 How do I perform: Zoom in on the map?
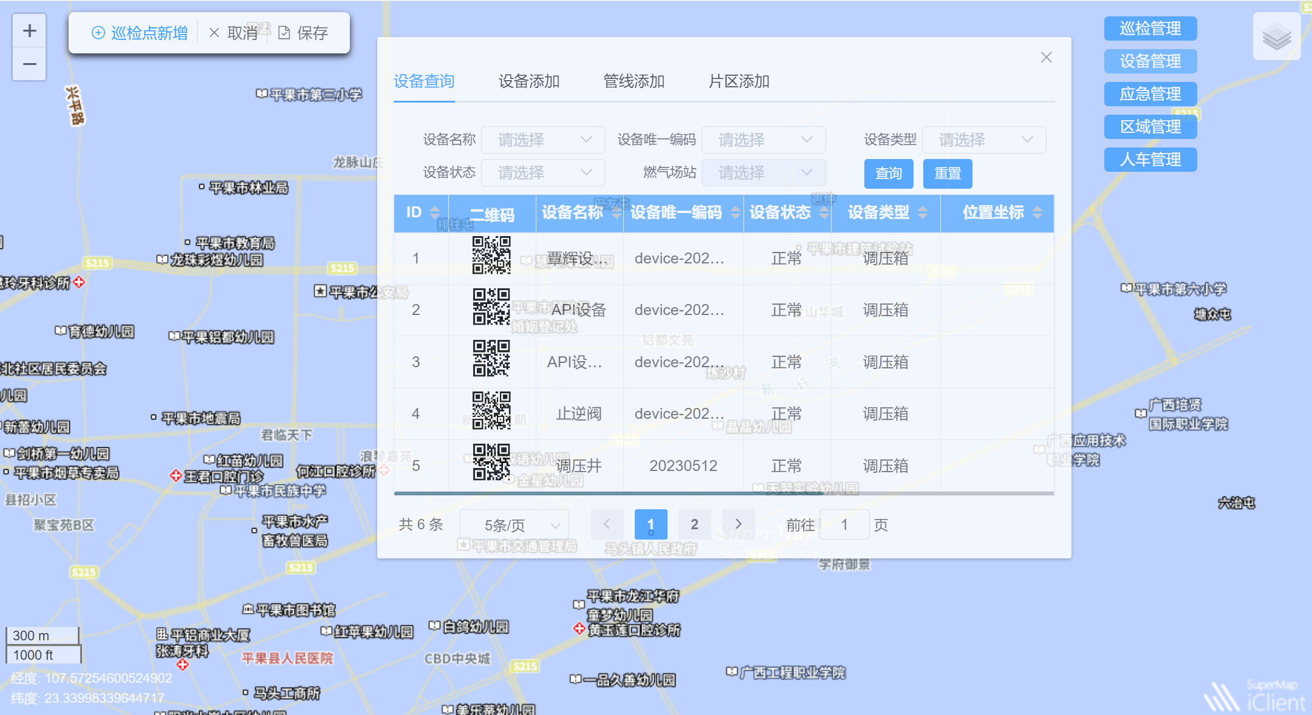pos(29,30)
